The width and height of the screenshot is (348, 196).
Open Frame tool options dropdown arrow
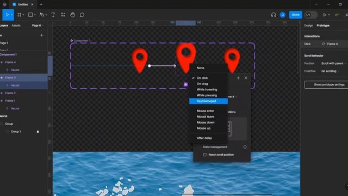click(23, 15)
